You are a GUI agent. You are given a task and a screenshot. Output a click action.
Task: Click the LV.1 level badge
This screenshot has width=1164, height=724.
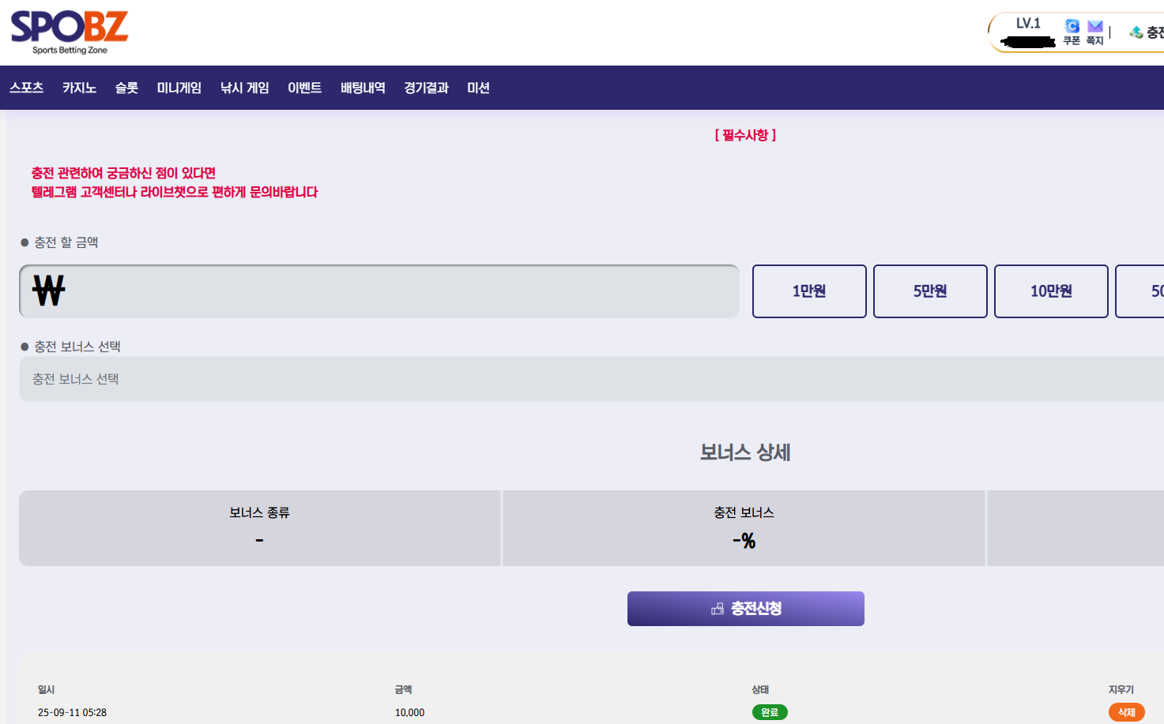[1028, 24]
